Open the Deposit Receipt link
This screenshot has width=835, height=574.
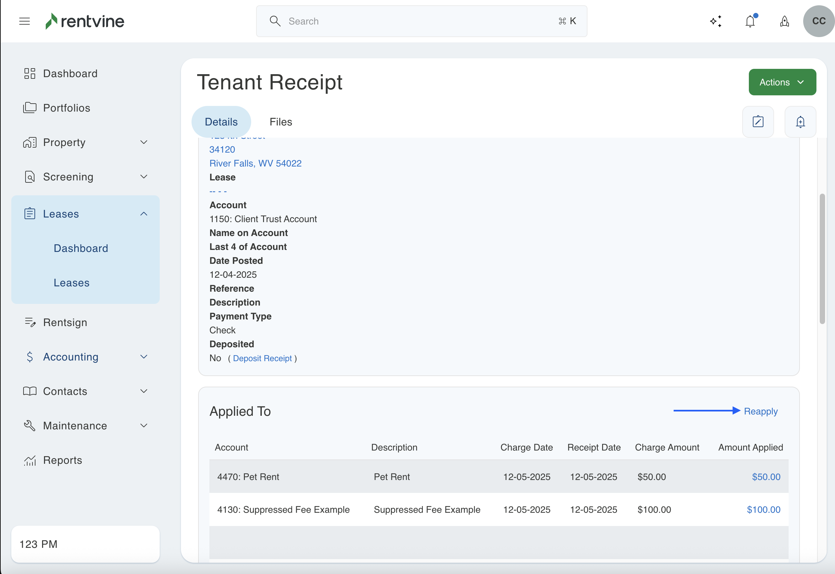tap(262, 358)
